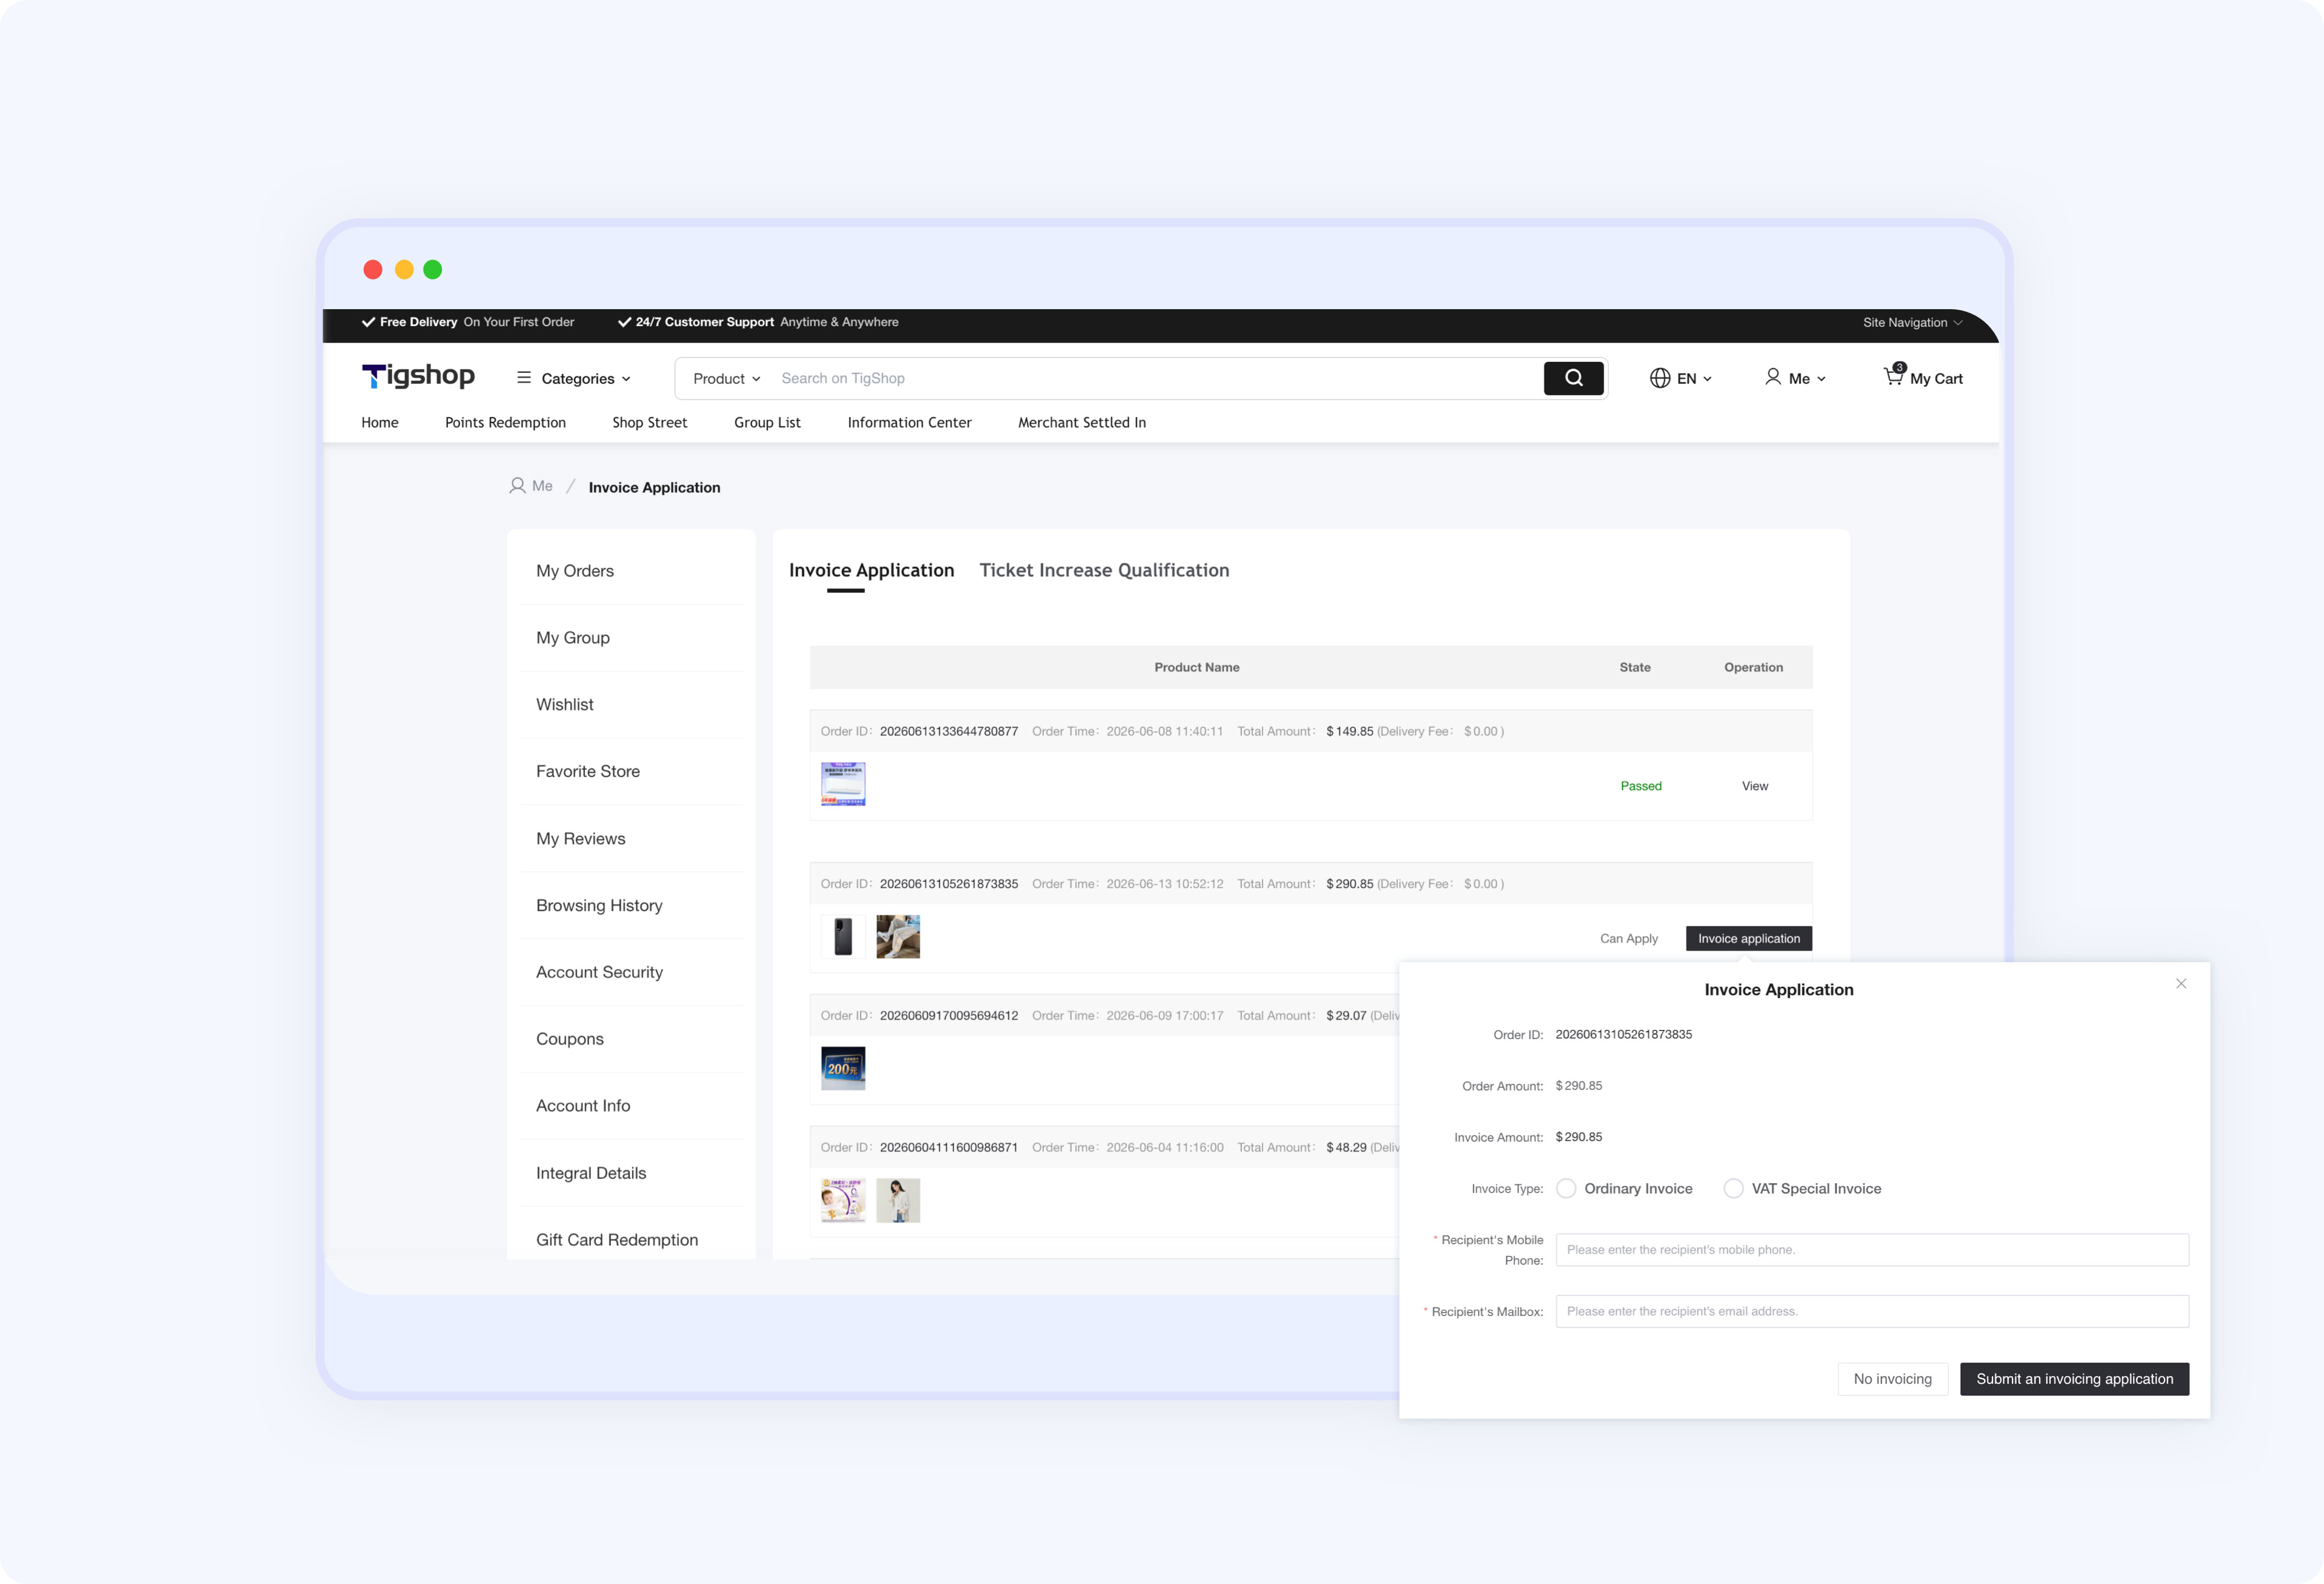Submit an invoicing application
This screenshot has width=2324, height=1584.
[2074, 1379]
